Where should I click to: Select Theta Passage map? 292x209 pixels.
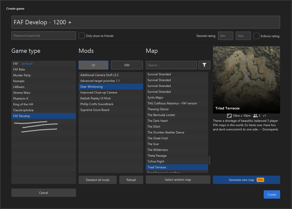pos(177,155)
